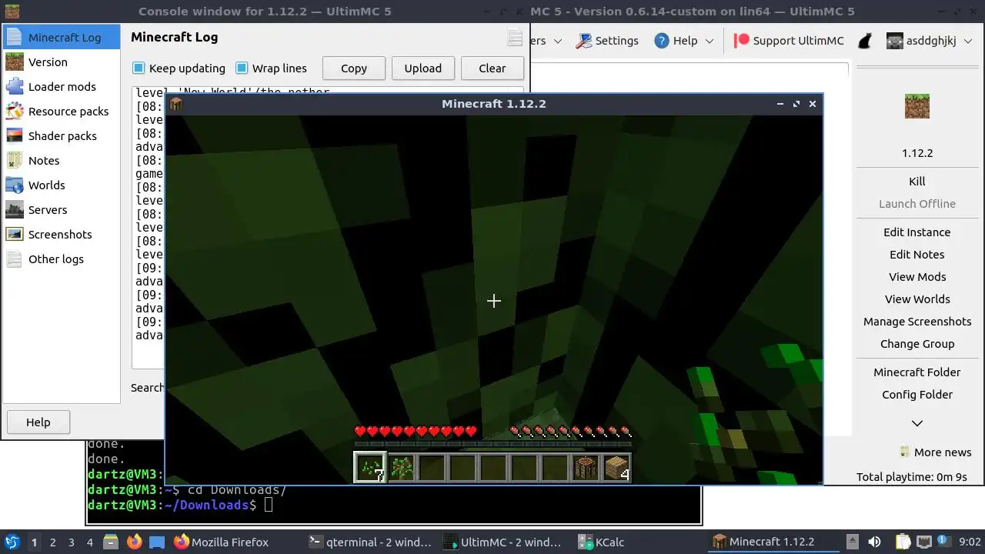Click the 9:02 clock on taskbar

[970, 542]
